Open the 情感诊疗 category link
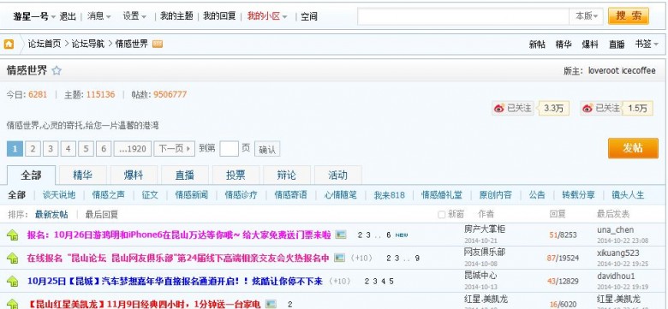The image size is (668, 309). [x=242, y=195]
